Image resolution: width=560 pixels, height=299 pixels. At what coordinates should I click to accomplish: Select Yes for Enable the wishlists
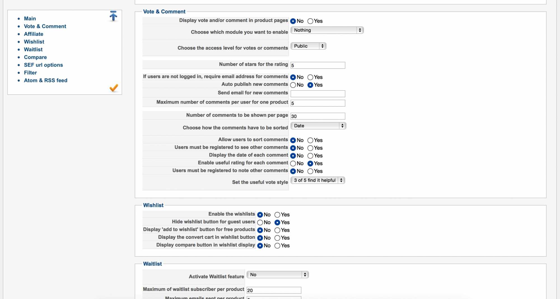(277, 215)
